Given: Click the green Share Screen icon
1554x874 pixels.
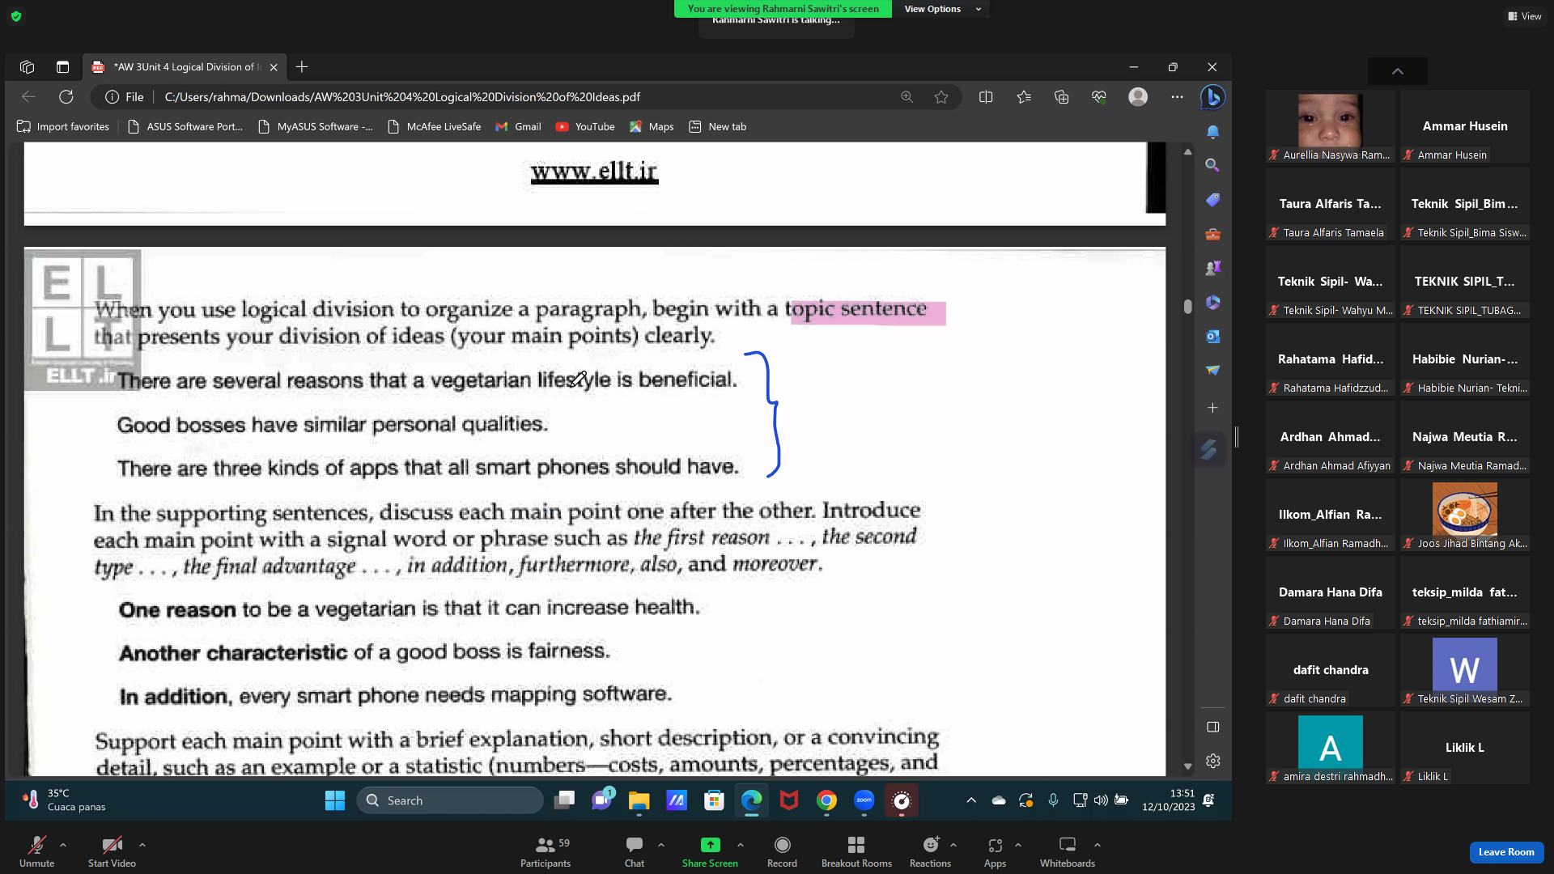Looking at the screenshot, I should click(x=710, y=845).
